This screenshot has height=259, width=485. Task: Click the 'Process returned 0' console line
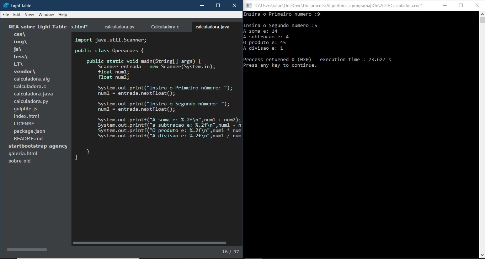[317, 59]
